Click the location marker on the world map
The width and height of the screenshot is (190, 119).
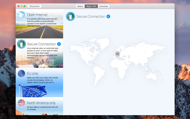pyautogui.click(x=118, y=54)
